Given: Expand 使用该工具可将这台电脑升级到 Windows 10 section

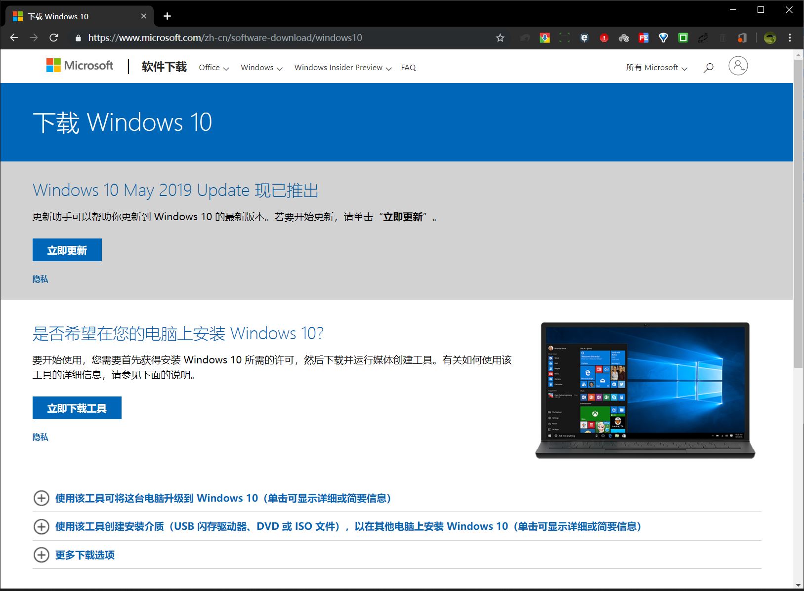Looking at the screenshot, I should tap(223, 498).
